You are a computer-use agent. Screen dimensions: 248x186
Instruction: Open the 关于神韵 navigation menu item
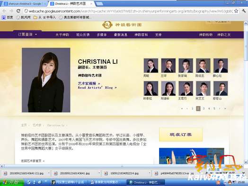(x=62, y=35)
